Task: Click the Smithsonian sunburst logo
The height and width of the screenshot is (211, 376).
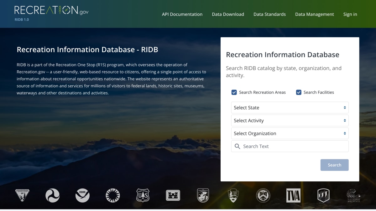Action: 113,195
